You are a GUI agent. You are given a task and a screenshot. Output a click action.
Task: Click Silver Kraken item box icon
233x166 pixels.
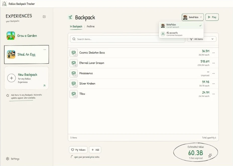(74, 84)
